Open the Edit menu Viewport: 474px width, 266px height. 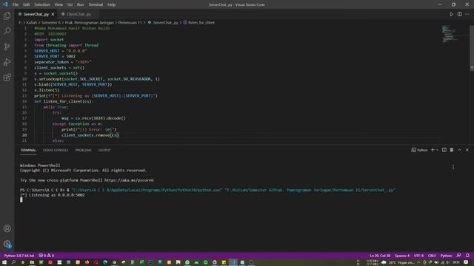[x=27, y=4]
